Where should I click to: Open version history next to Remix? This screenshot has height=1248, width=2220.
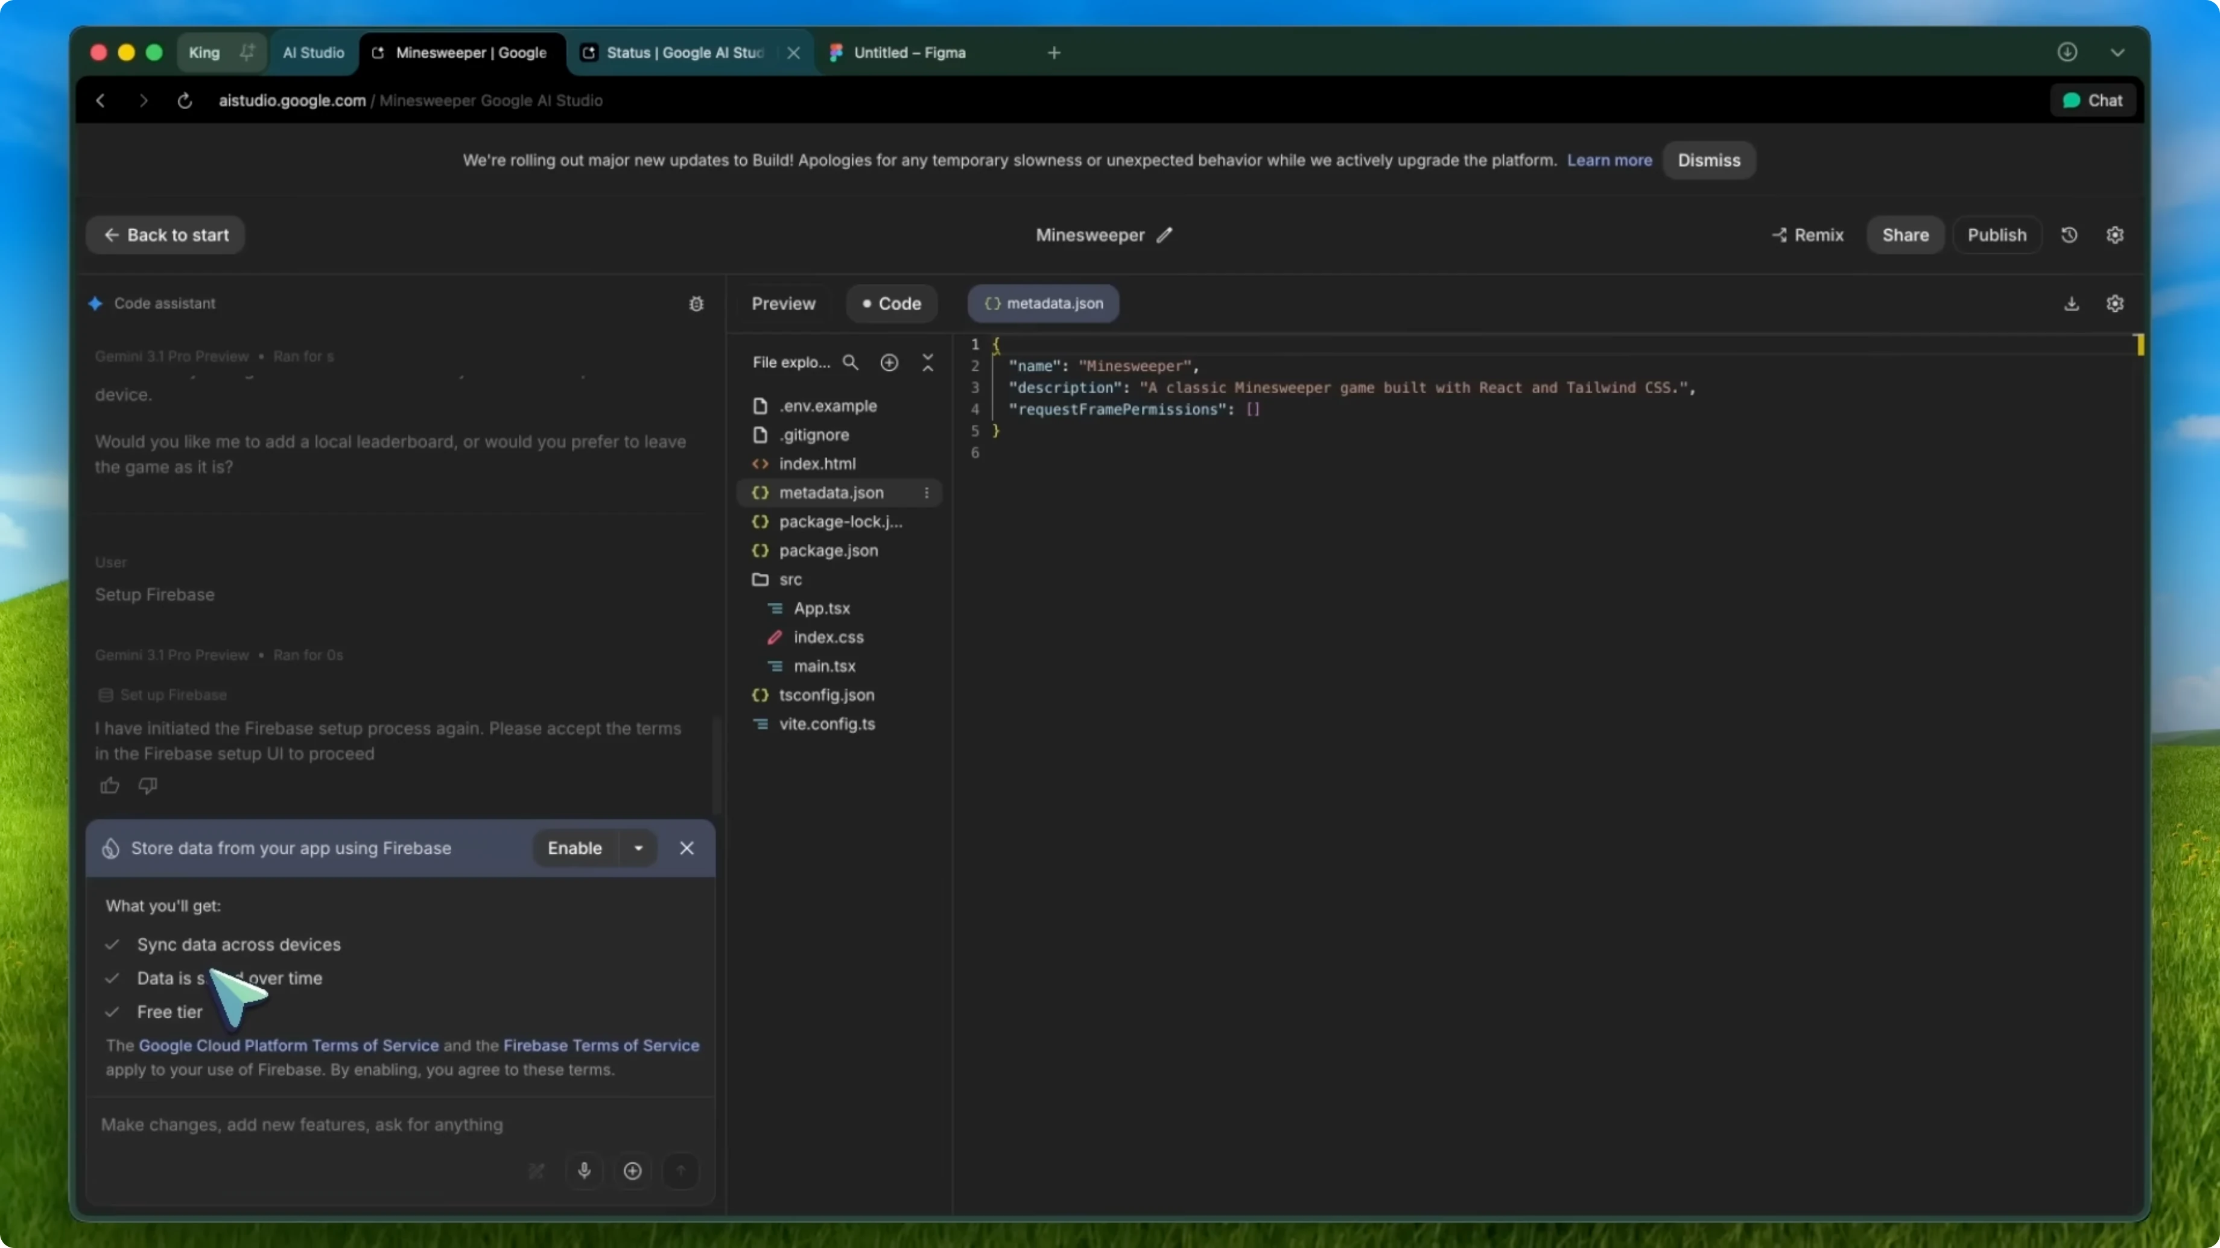pyautogui.click(x=2070, y=235)
